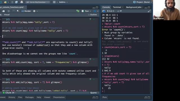Open the Packages tab

(x=29, y=97)
